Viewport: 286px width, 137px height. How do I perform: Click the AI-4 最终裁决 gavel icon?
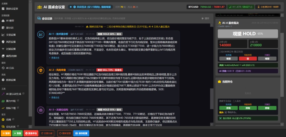coord(220,23)
